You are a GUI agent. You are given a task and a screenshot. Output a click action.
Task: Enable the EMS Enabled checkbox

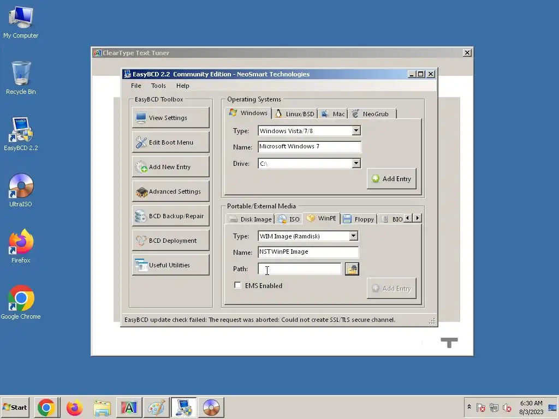tap(237, 285)
